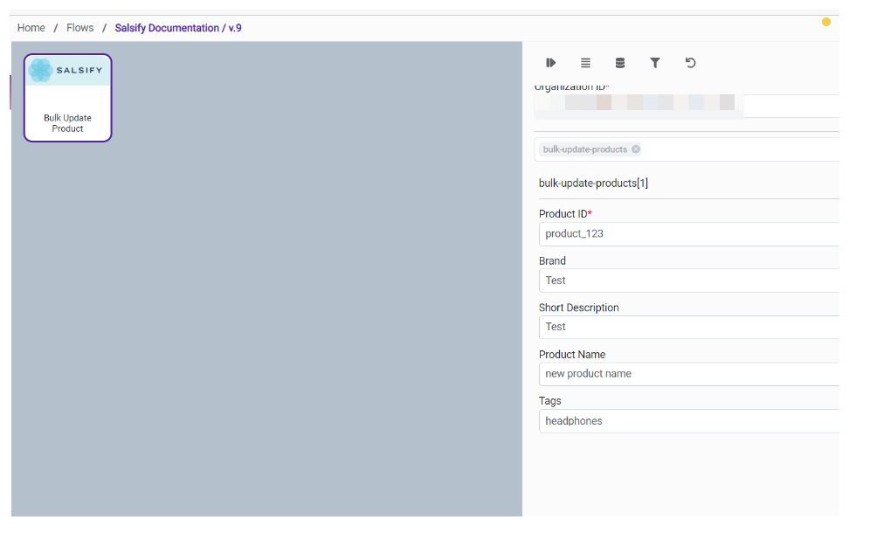Click the Short Description text field
877x540 pixels.
coord(688,327)
